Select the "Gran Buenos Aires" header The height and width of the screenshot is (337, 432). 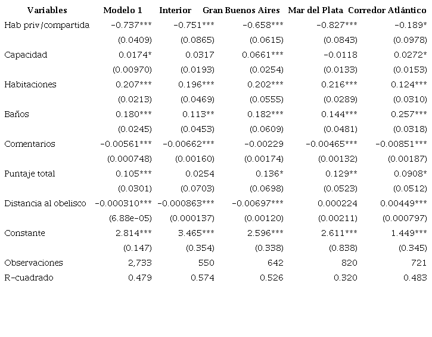pyautogui.click(x=241, y=10)
